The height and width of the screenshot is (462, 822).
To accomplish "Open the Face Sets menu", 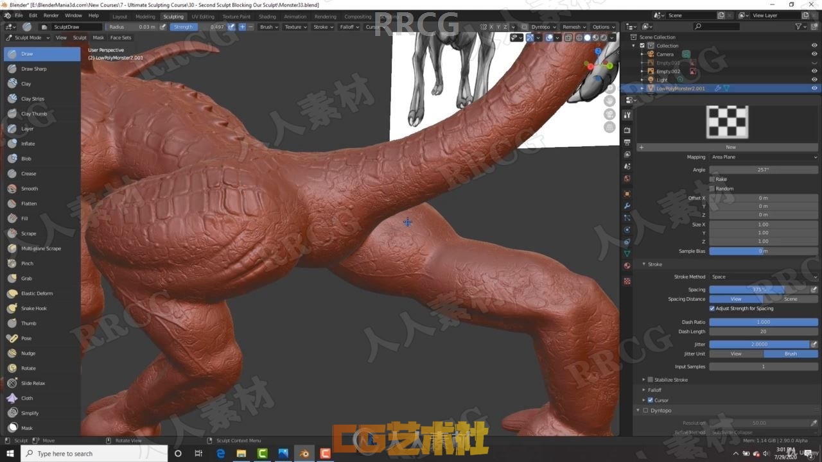I will coord(121,37).
